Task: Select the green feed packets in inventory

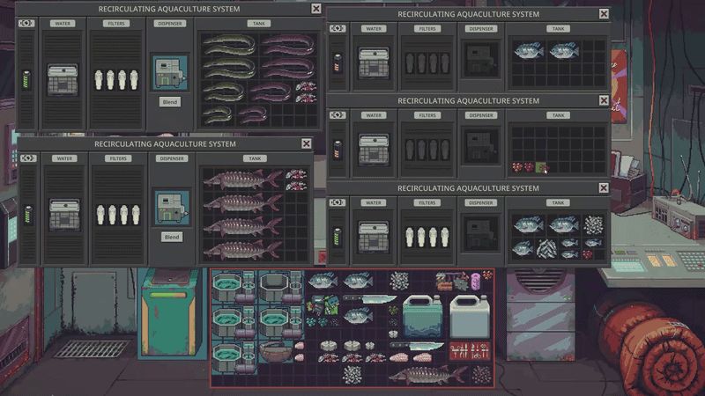Action: click(x=323, y=304)
